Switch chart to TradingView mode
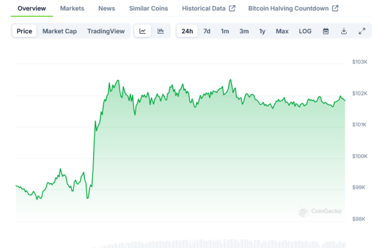Viewport: 372px width, 248px height. coord(106,31)
